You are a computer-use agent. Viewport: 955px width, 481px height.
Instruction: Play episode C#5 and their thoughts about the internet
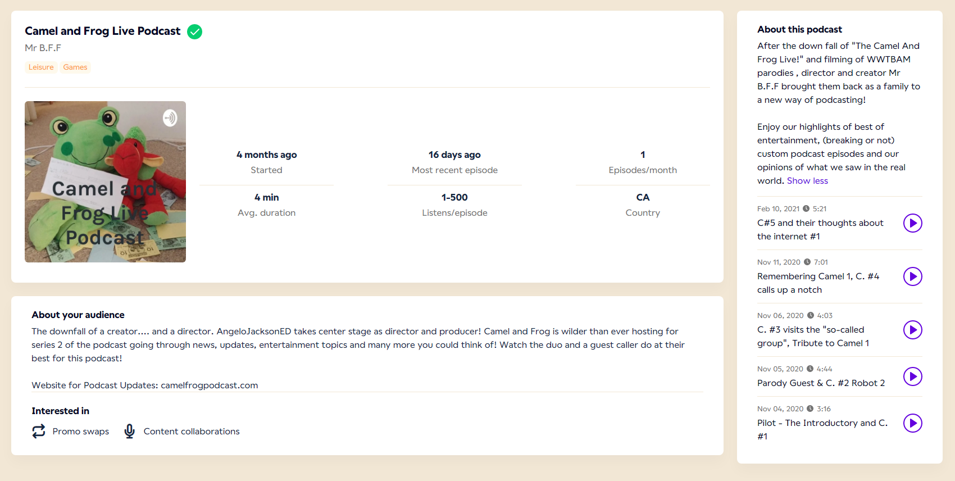[x=912, y=223]
